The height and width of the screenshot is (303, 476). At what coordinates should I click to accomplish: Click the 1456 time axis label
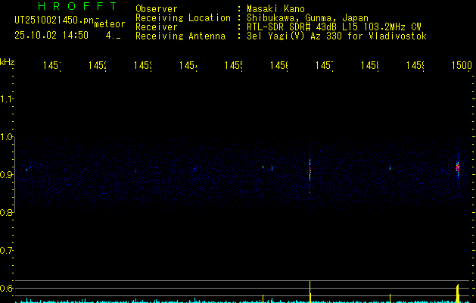click(x=279, y=66)
